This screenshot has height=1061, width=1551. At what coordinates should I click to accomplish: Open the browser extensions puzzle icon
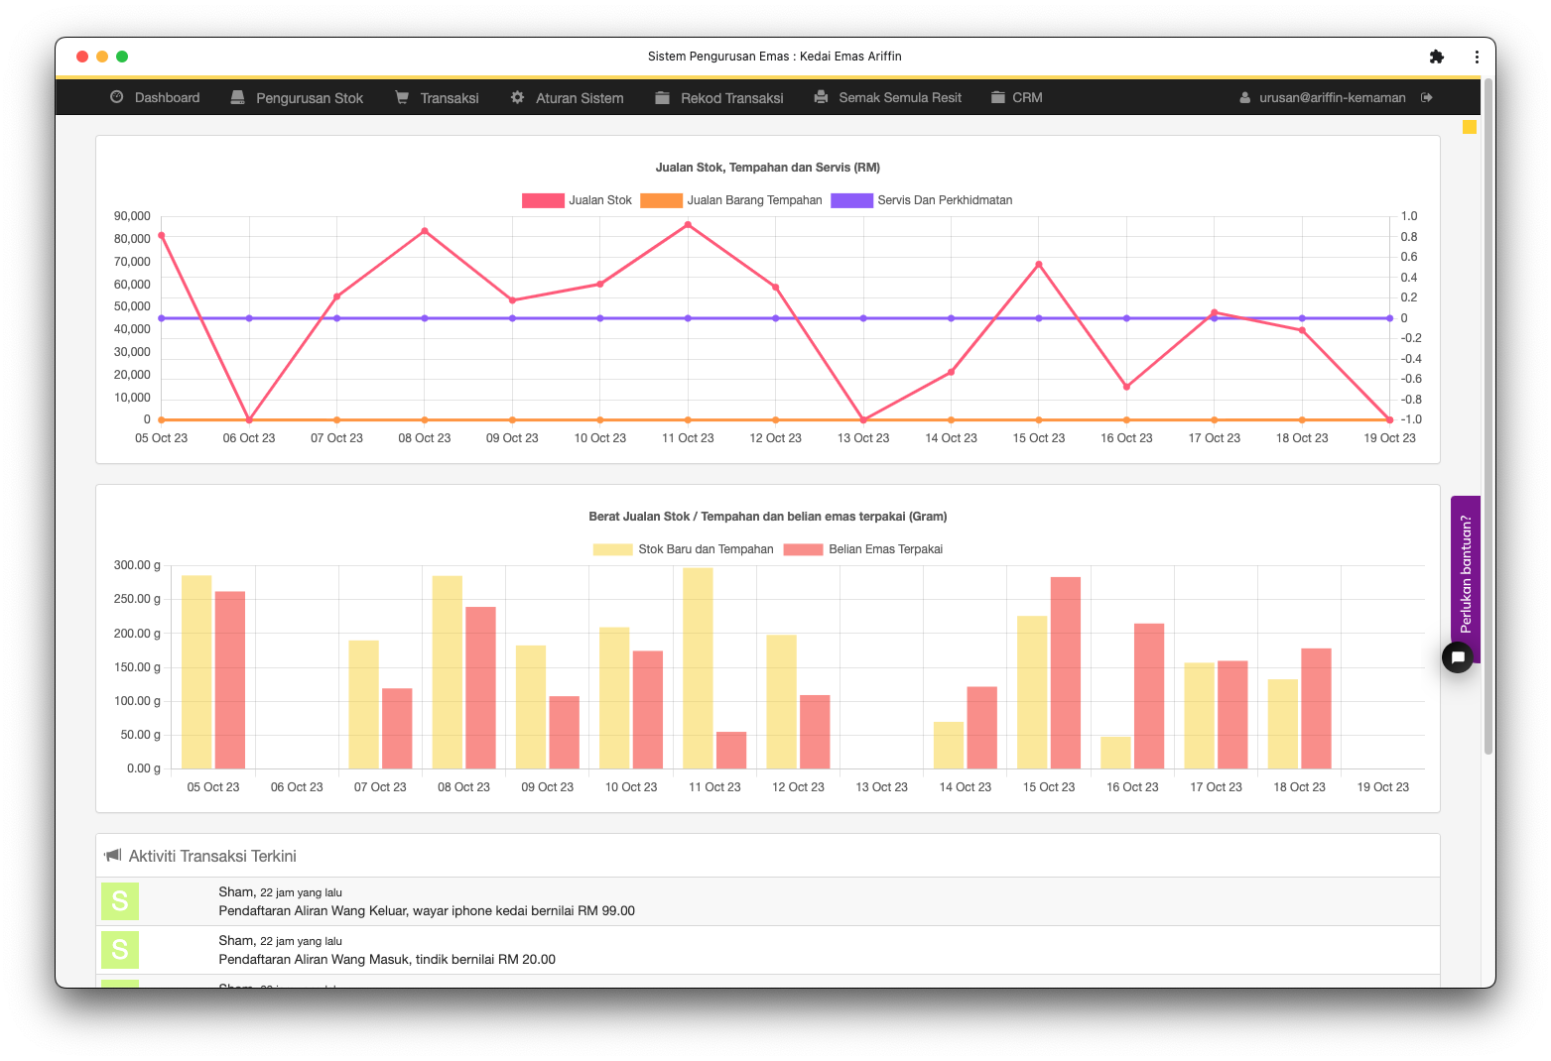pyautogui.click(x=1436, y=57)
